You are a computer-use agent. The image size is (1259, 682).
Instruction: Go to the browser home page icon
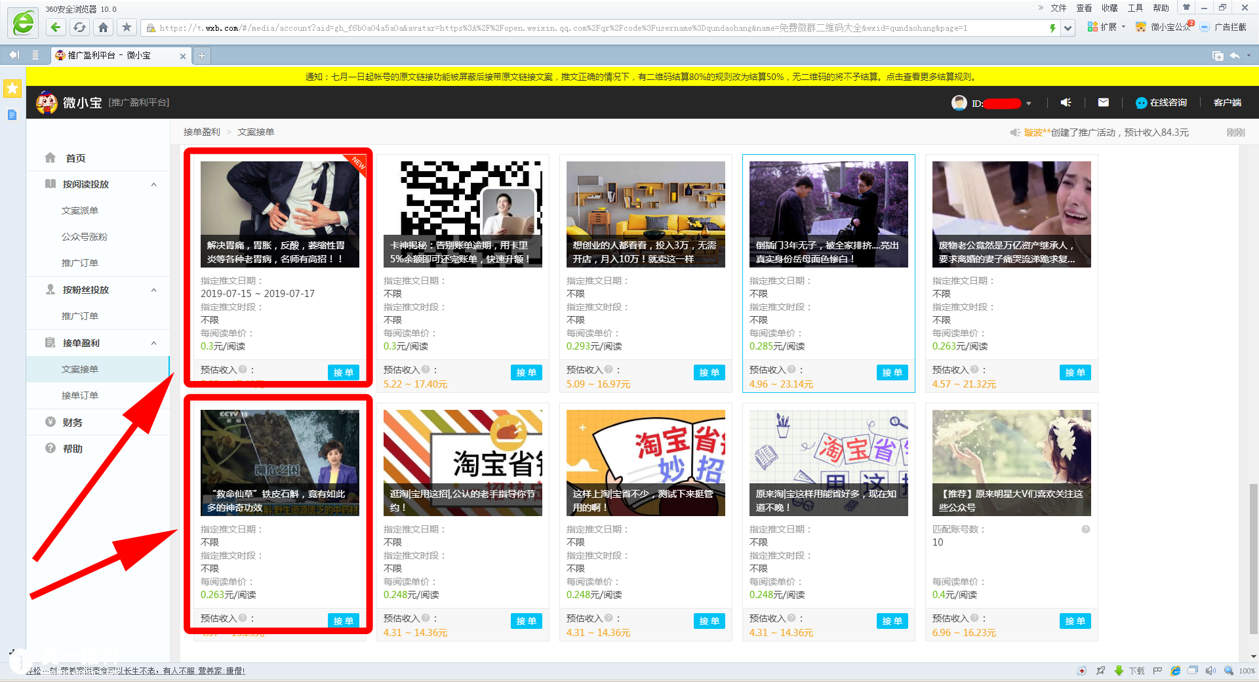(103, 28)
